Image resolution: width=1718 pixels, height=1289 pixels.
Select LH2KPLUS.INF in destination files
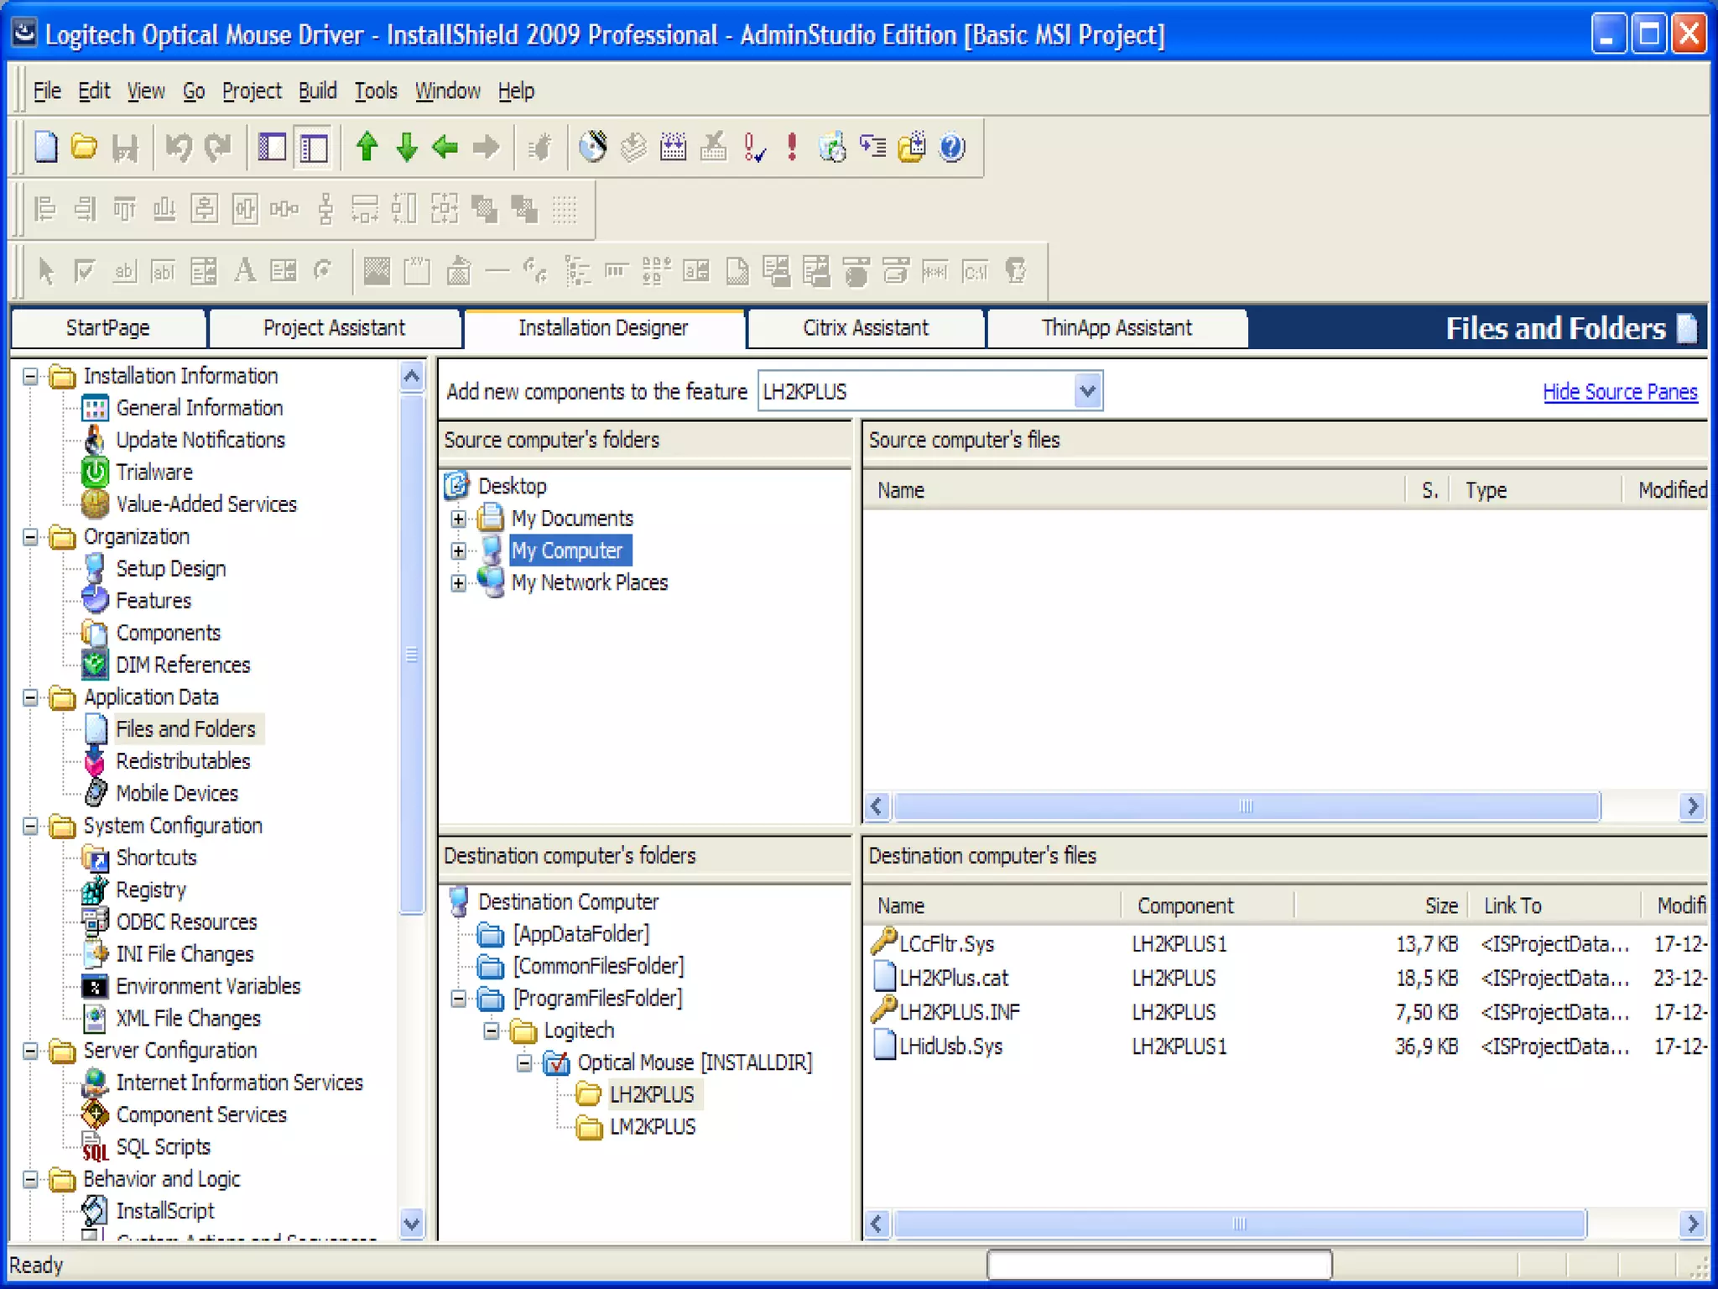coord(959,1012)
